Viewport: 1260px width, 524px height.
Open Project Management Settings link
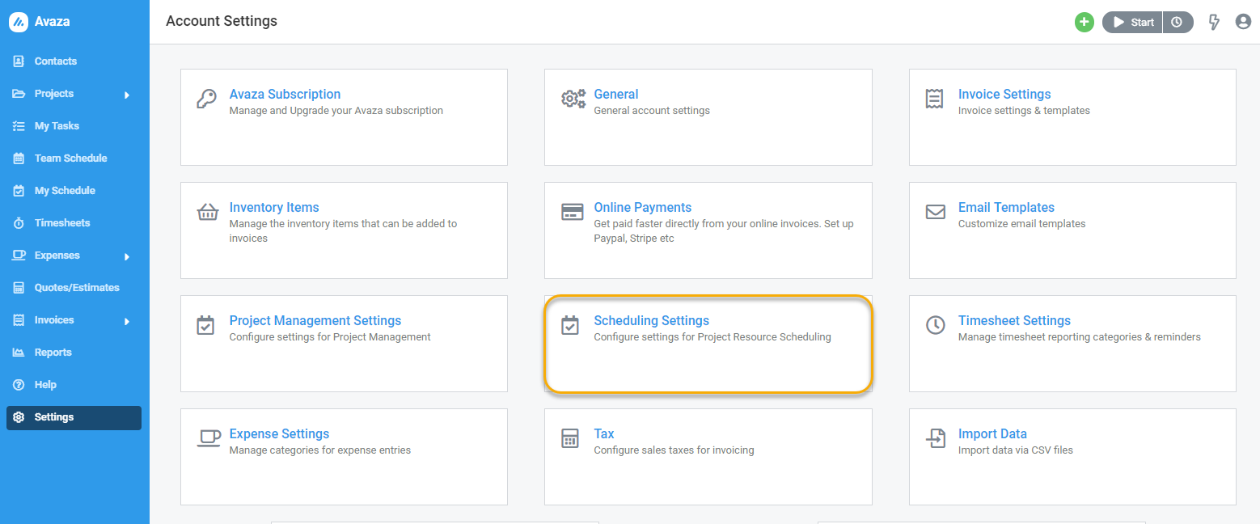click(x=315, y=320)
